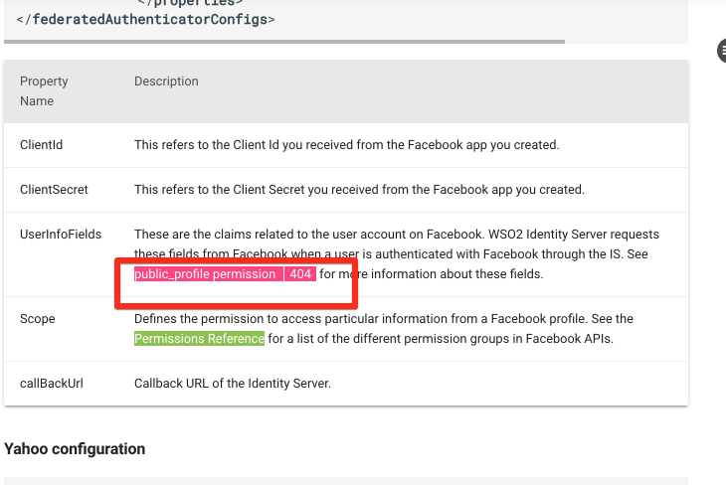
Task: Select the callBackUrl property cell
Action: click(x=52, y=384)
